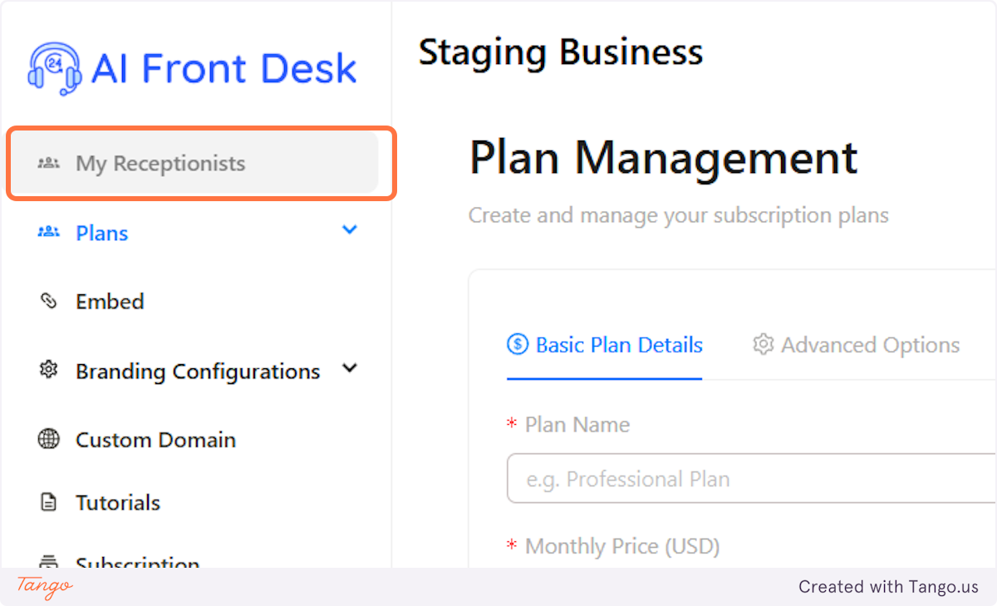Viewport: 997px width, 606px height.
Task: Open the Tutorials page
Action: (x=118, y=502)
